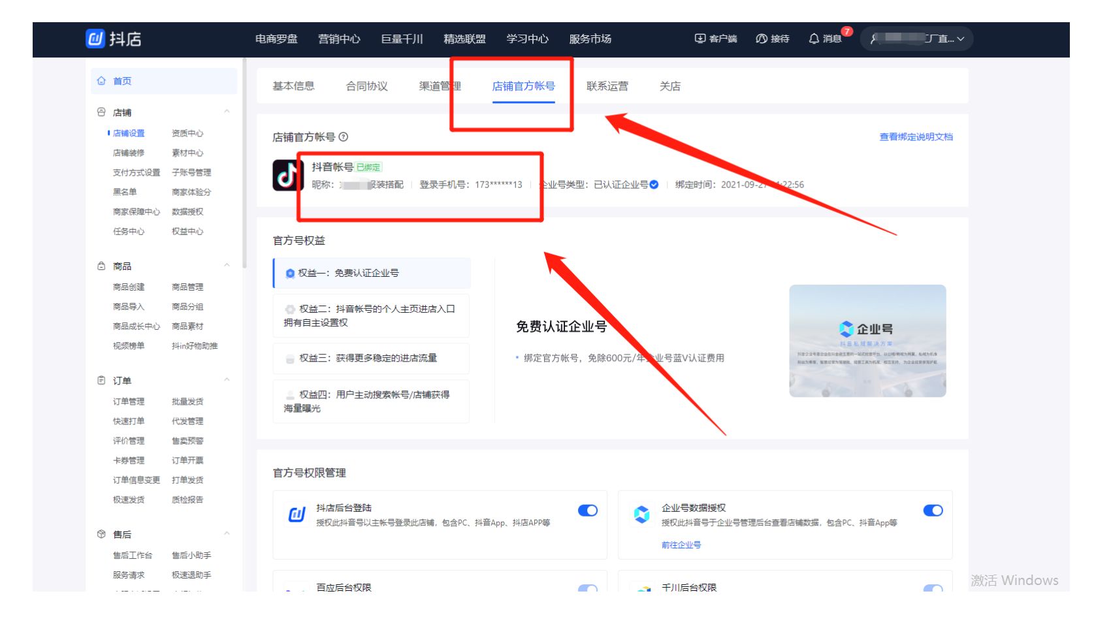Screen dimensions: 1111x617
Task: Select 权益三：获得更多稳定的进店流量
Action: coord(371,358)
